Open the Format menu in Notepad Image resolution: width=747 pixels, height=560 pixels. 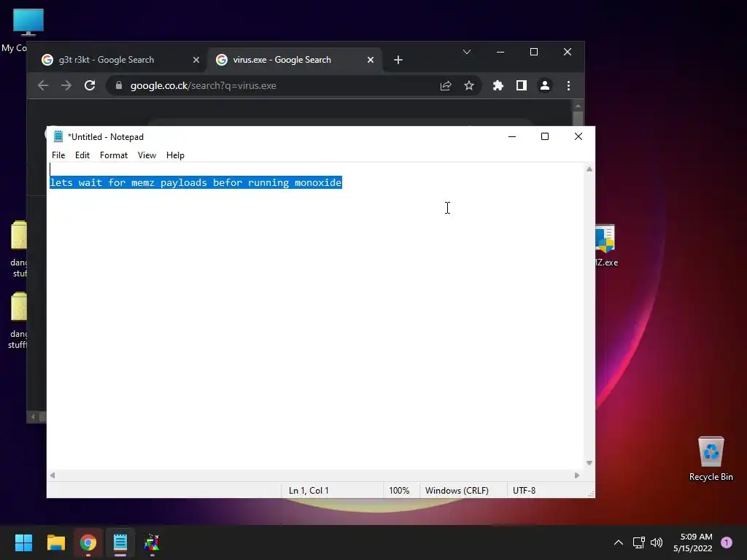pos(113,155)
